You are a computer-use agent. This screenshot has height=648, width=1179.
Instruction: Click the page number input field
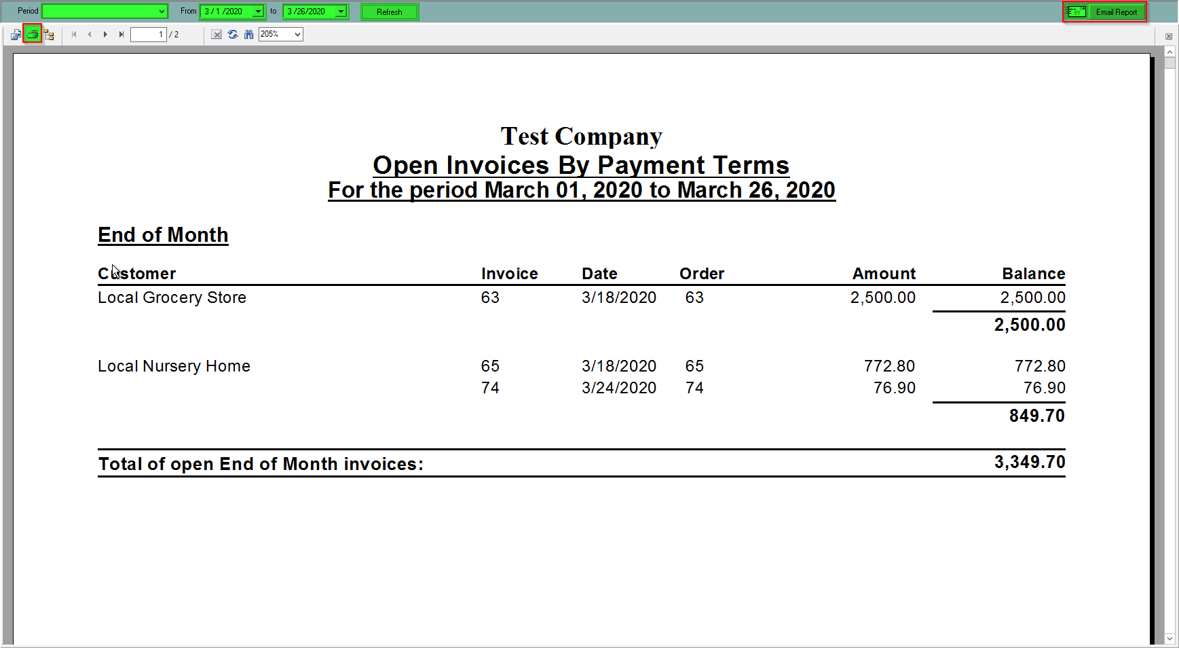(x=148, y=34)
